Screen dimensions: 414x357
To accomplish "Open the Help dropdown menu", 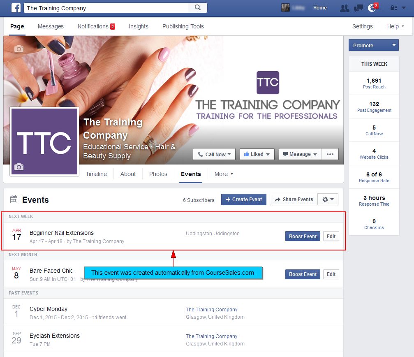I will (x=395, y=26).
